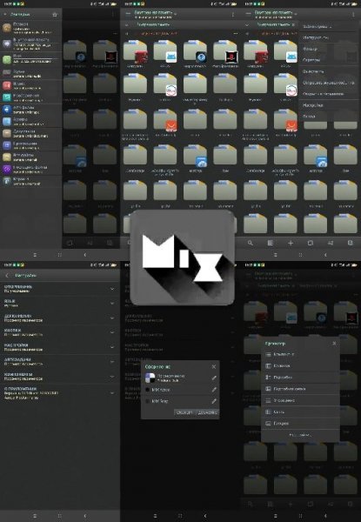Expand the Оформление settings section
The width and height of the screenshot is (361, 522).
tap(60, 289)
